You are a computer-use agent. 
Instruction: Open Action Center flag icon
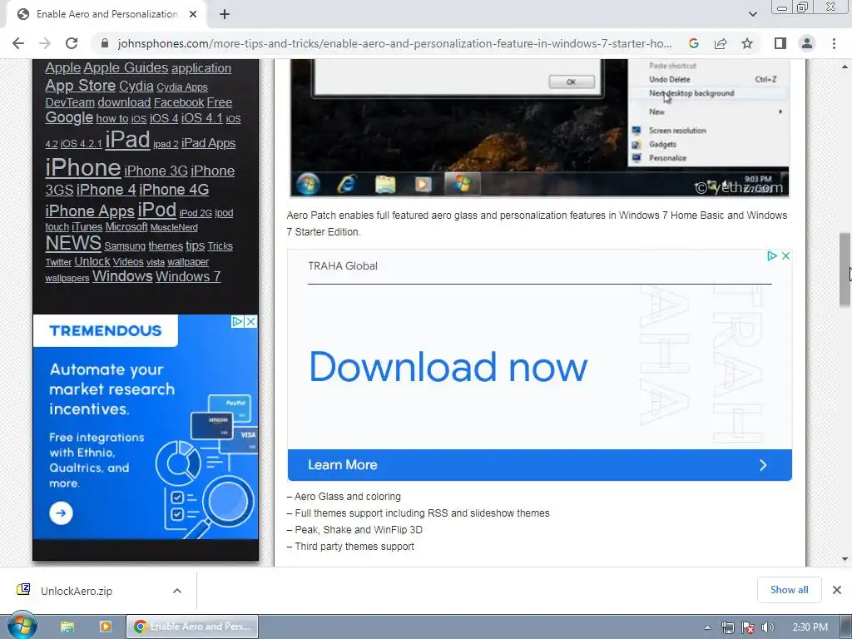coord(748,627)
